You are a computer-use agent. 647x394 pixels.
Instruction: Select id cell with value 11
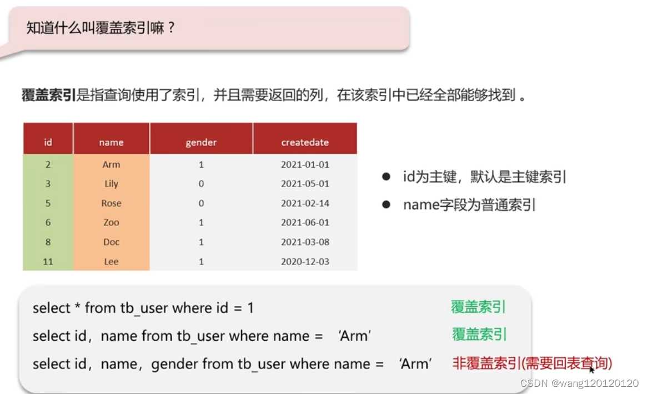point(48,261)
